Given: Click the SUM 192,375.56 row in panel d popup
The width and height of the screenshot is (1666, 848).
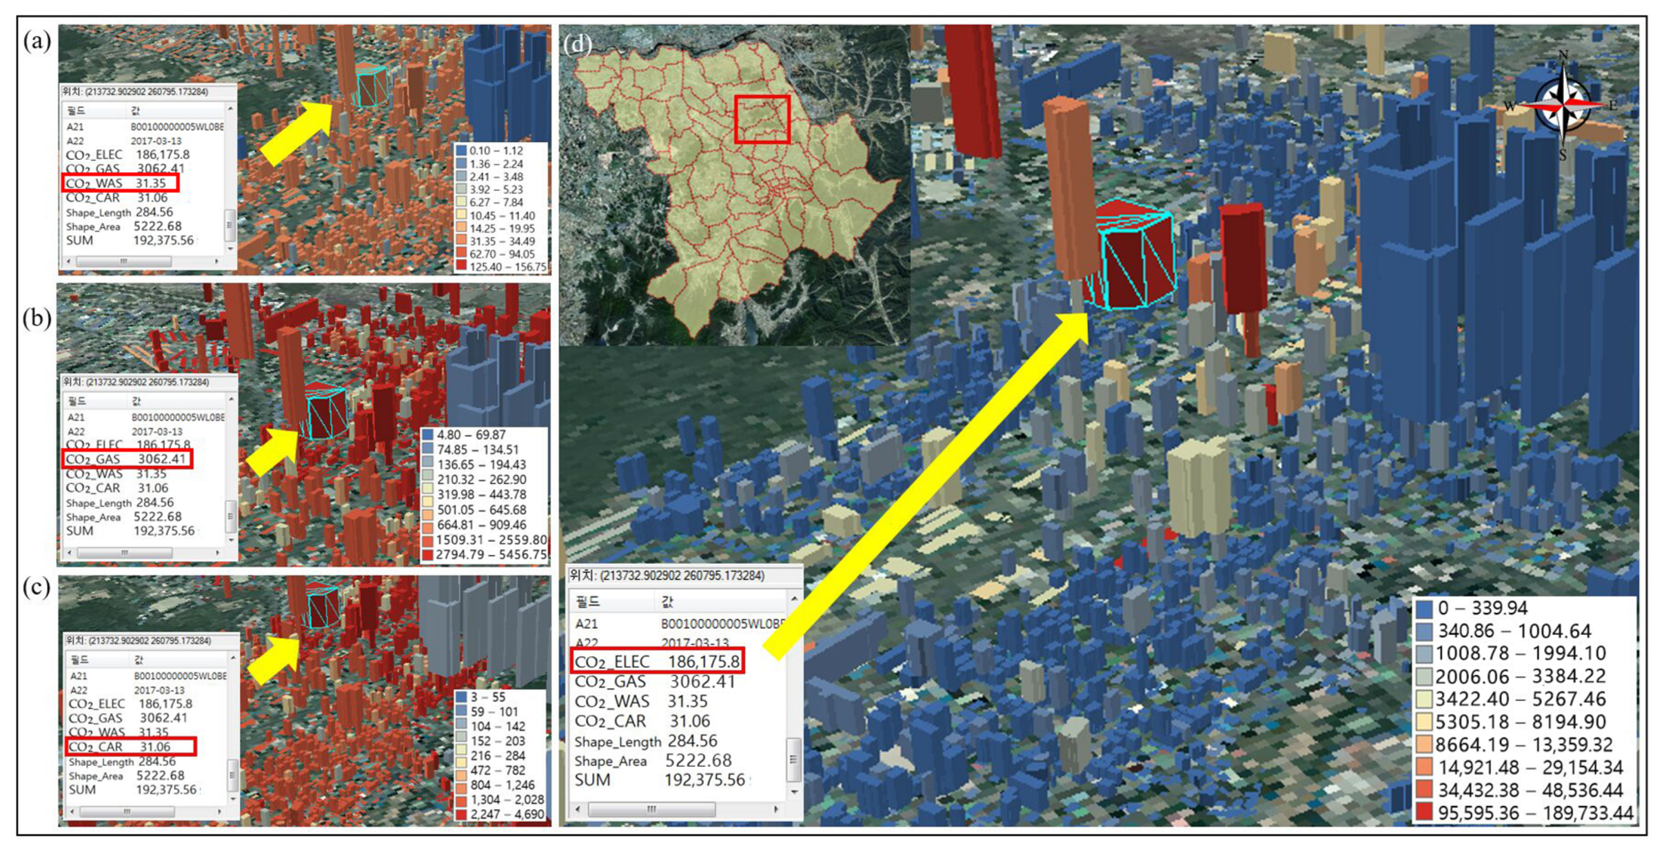Looking at the screenshot, I should tap(660, 780).
